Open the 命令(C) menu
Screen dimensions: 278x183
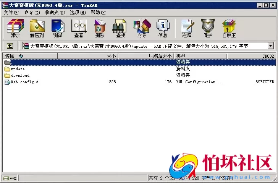pos(32,13)
